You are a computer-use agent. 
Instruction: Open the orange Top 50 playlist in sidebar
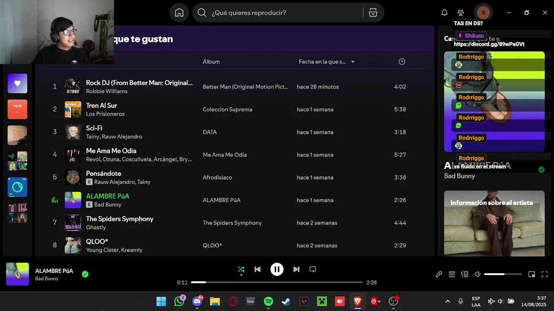pos(17,109)
